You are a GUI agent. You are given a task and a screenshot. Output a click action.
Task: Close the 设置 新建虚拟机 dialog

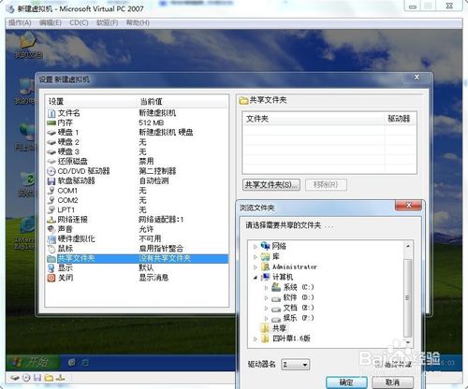click(x=417, y=78)
